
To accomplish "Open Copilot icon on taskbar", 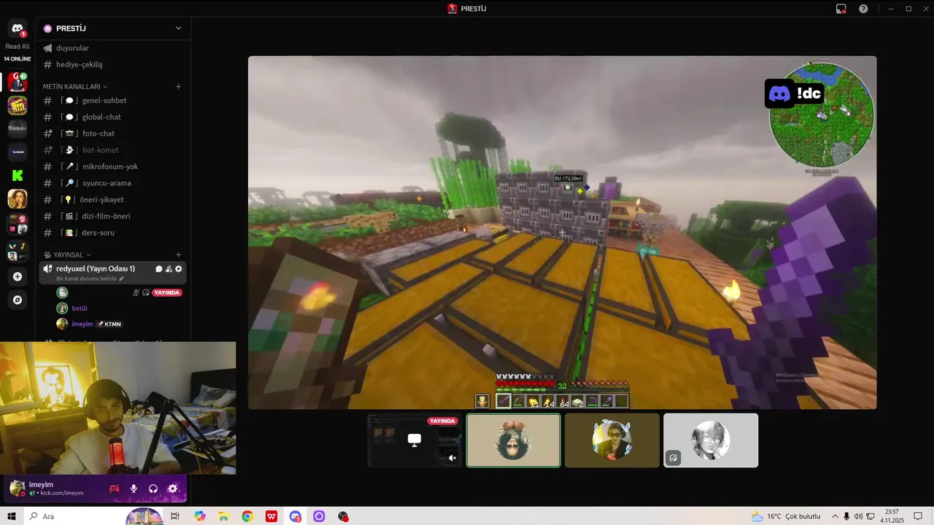I will (x=199, y=516).
